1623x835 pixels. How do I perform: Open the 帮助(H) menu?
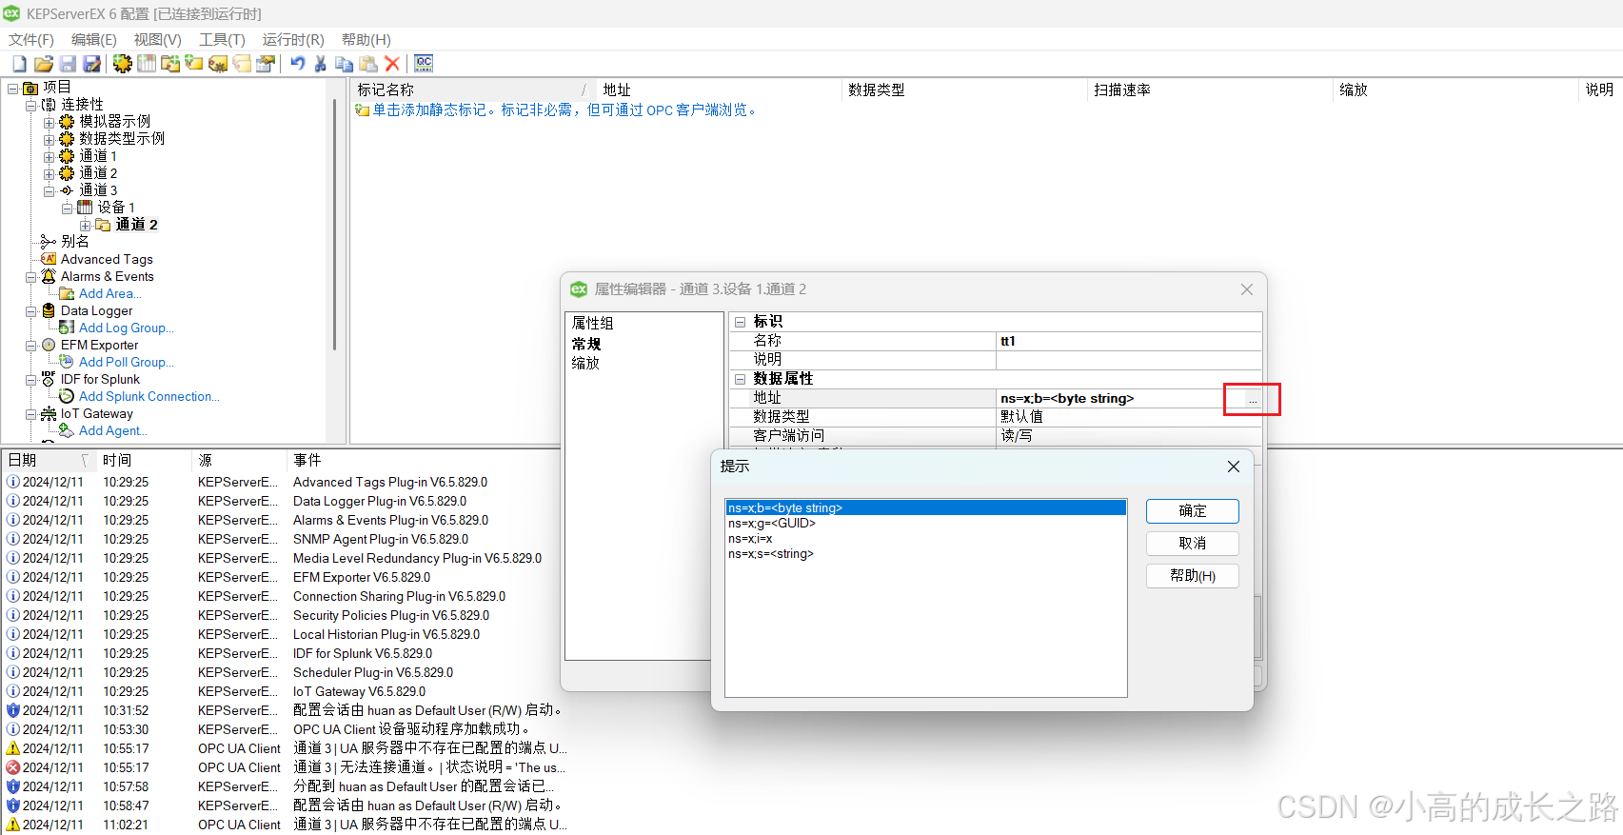pyautogui.click(x=366, y=39)
